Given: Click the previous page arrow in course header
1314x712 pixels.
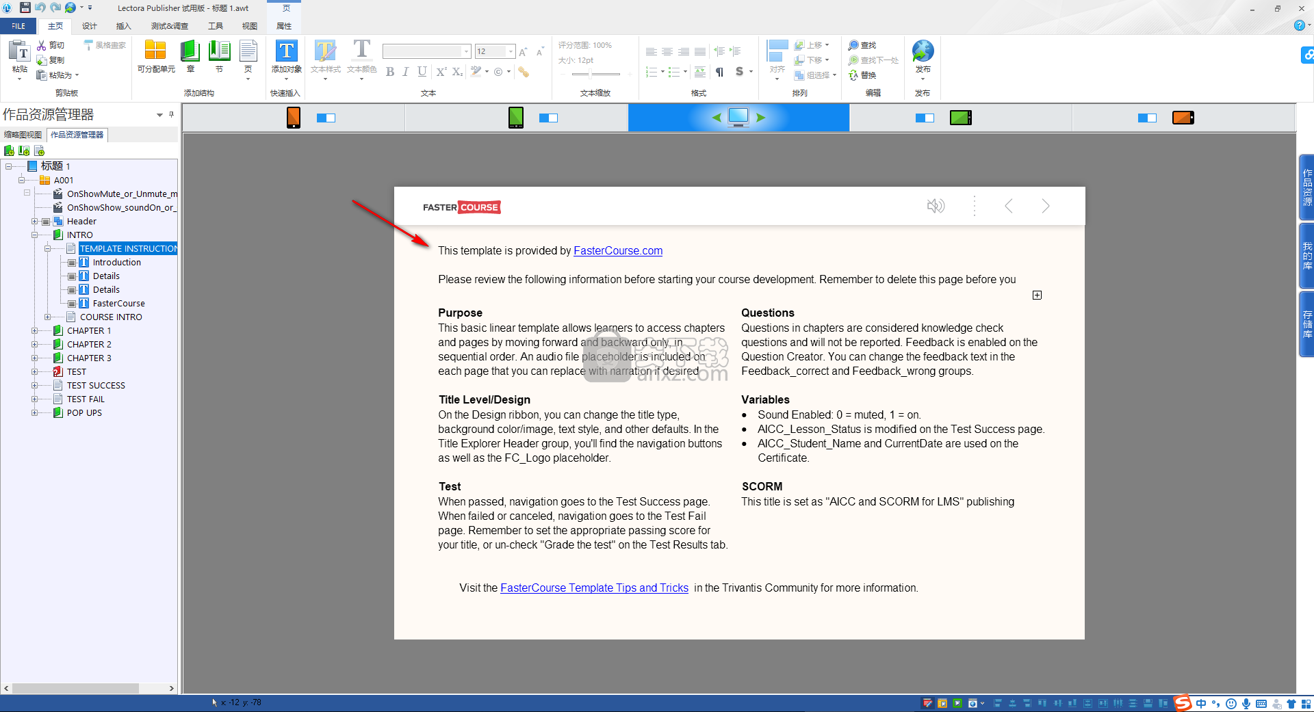Looking at the screenshot, I should (x=1009, y=206).
